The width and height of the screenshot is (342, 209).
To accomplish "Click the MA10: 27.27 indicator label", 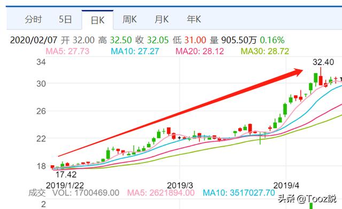I will pos(135,51).
